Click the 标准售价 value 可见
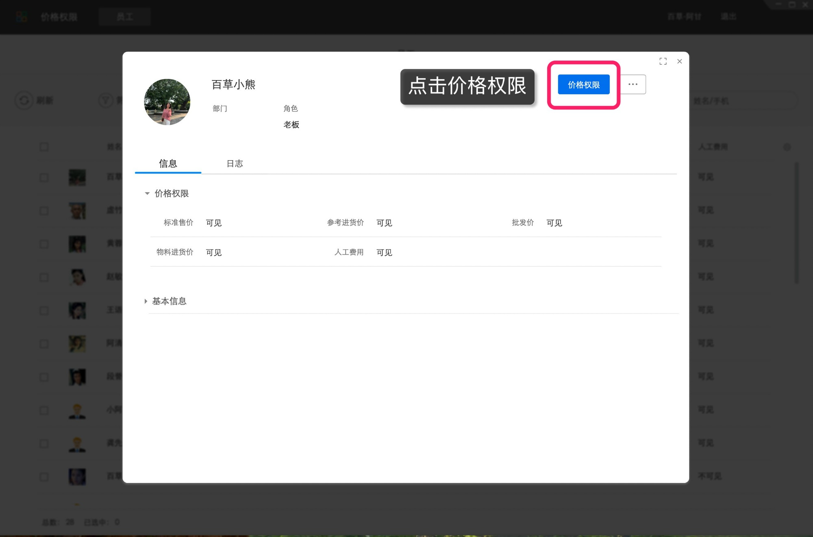Viewport: 813px width, 537px height. point(214,223)
